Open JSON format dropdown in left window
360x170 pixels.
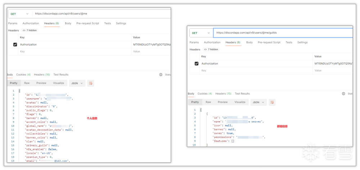[77, 83]
